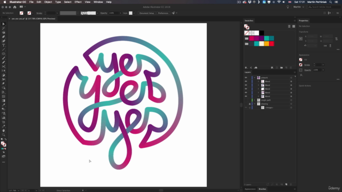Pick the cream swatch

[x=261, y=44]
